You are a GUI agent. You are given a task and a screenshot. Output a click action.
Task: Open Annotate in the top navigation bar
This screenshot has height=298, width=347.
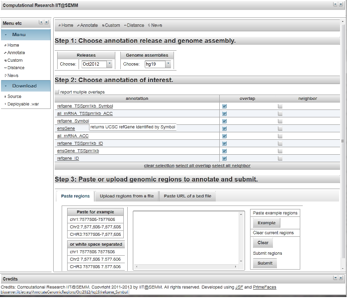[87, 25]
